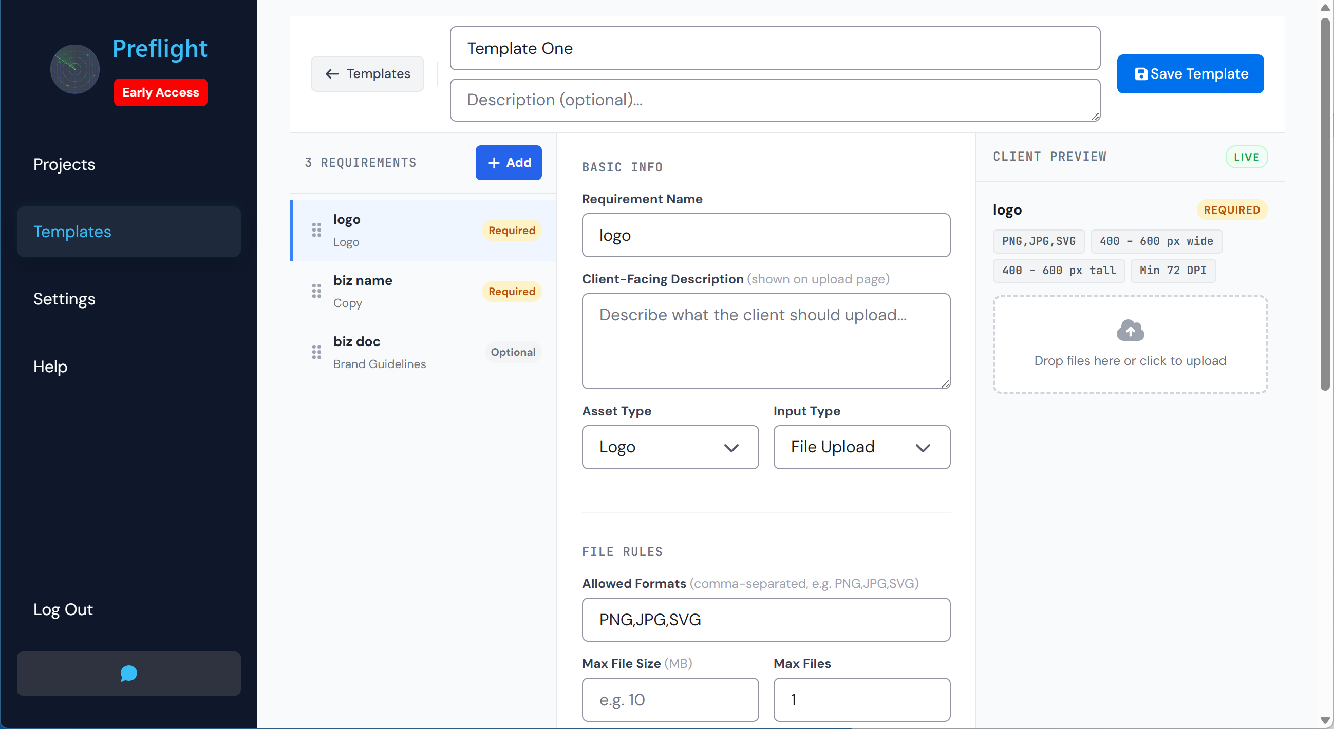Click the Save Template button
The image size is (1334, 729).
point(1191,73)
